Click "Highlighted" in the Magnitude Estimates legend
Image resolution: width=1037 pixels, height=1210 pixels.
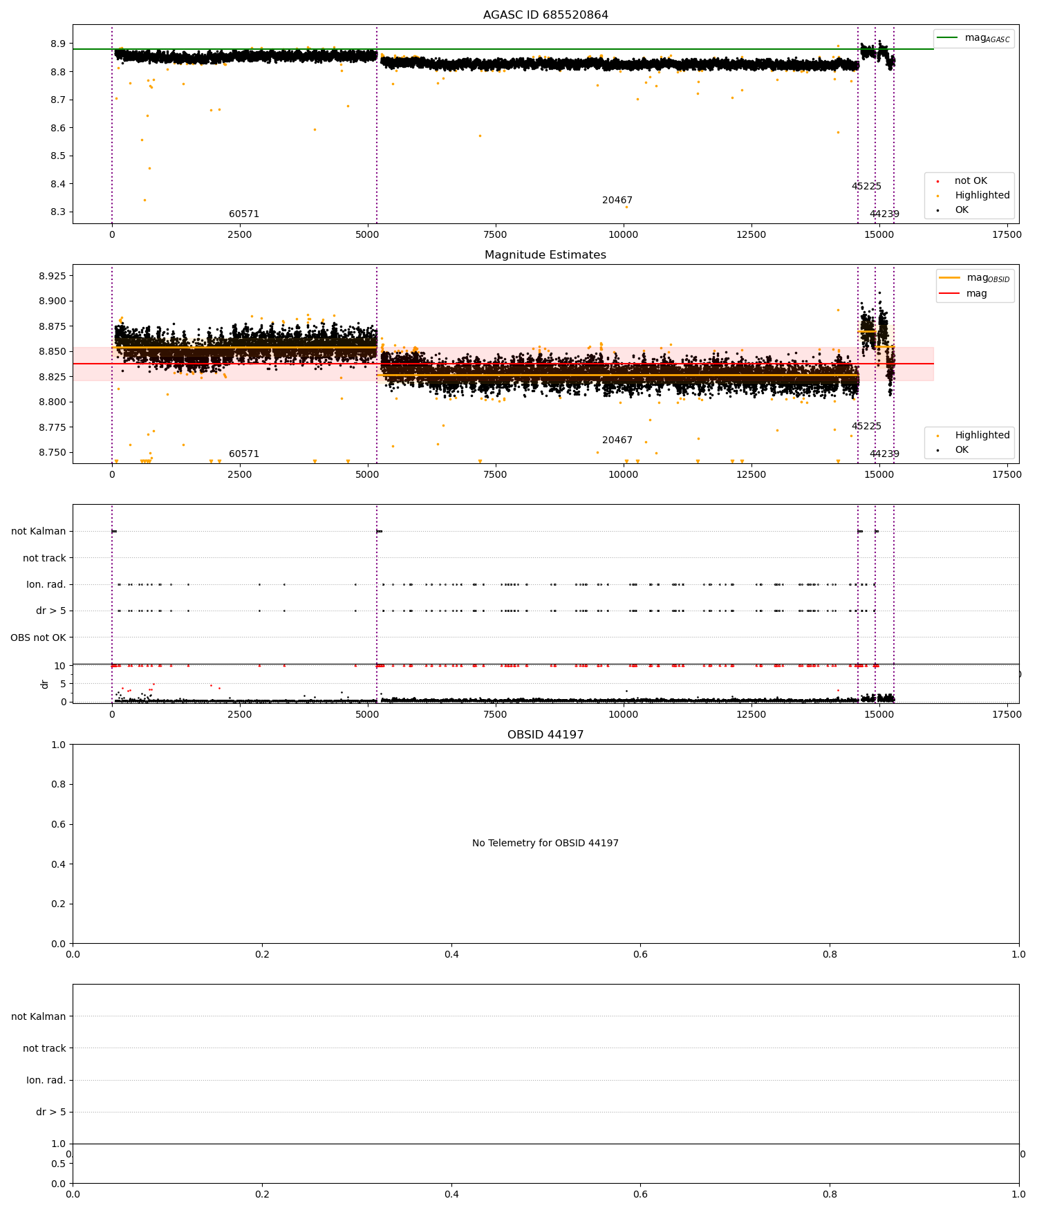click(x=982, y=436)
